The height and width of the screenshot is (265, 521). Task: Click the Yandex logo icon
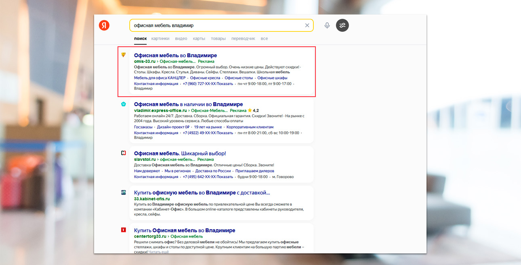tap(104, 25)
